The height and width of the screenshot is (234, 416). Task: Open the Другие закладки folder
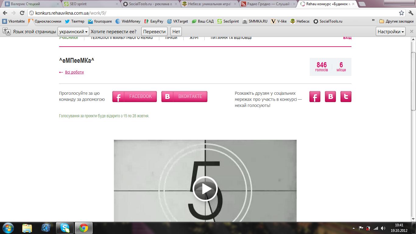pos(397,21)
